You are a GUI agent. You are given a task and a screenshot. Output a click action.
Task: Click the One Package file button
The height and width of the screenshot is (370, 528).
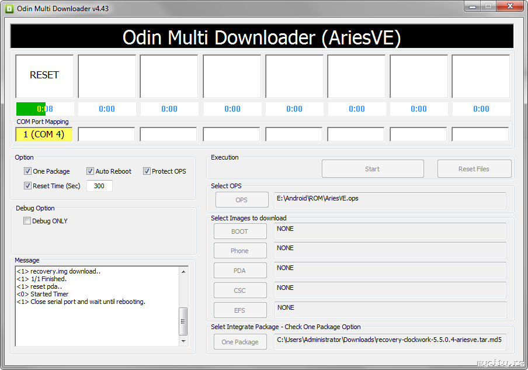240,342
